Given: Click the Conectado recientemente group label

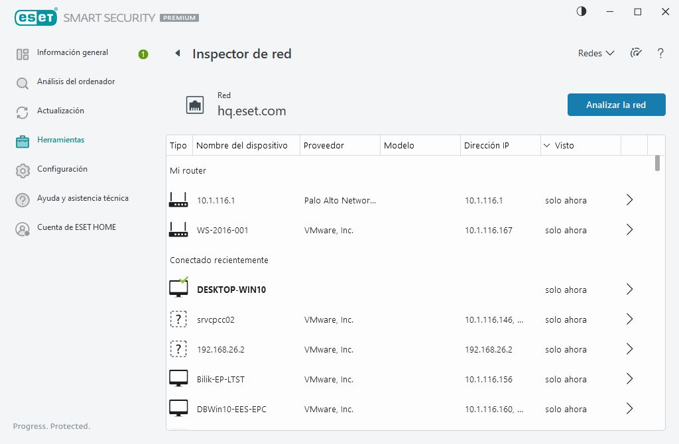Looking at the screenshot, I should [219, 260].
